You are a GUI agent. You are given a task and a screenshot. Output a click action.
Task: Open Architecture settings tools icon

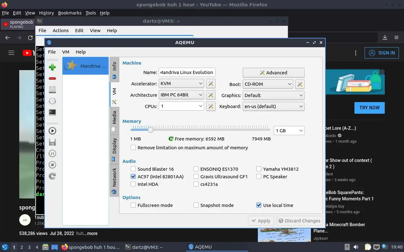tap(211, 95)
